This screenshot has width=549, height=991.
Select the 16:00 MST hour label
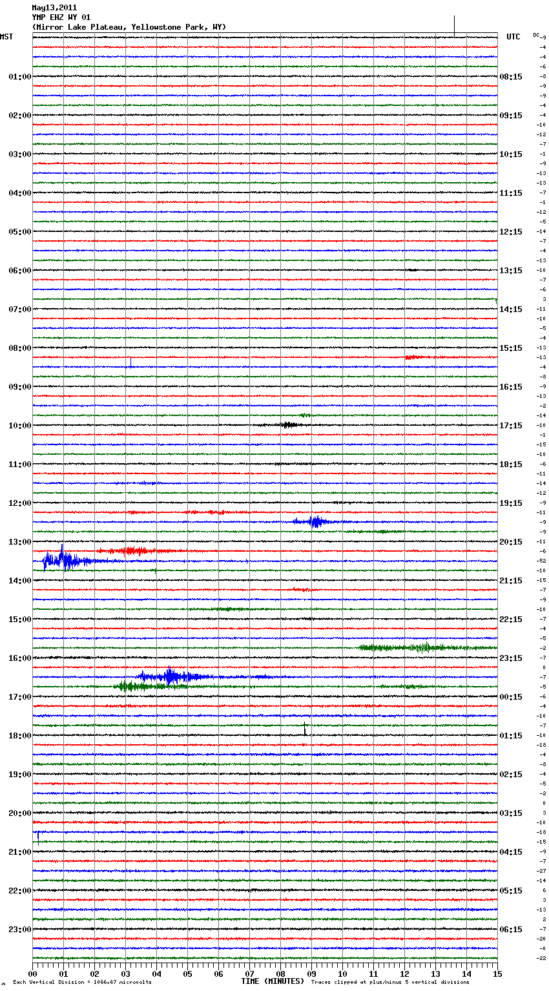pyautogui.click(x=20, y=658)
